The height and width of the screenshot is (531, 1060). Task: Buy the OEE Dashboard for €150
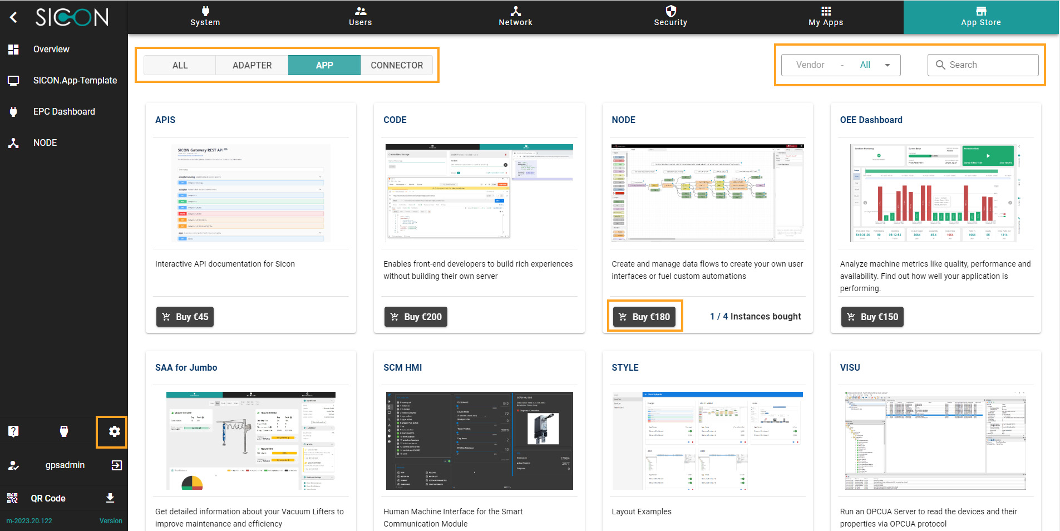click(872, 317)
